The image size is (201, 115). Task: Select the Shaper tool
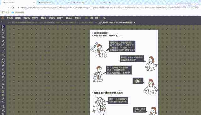click(3, 62)
